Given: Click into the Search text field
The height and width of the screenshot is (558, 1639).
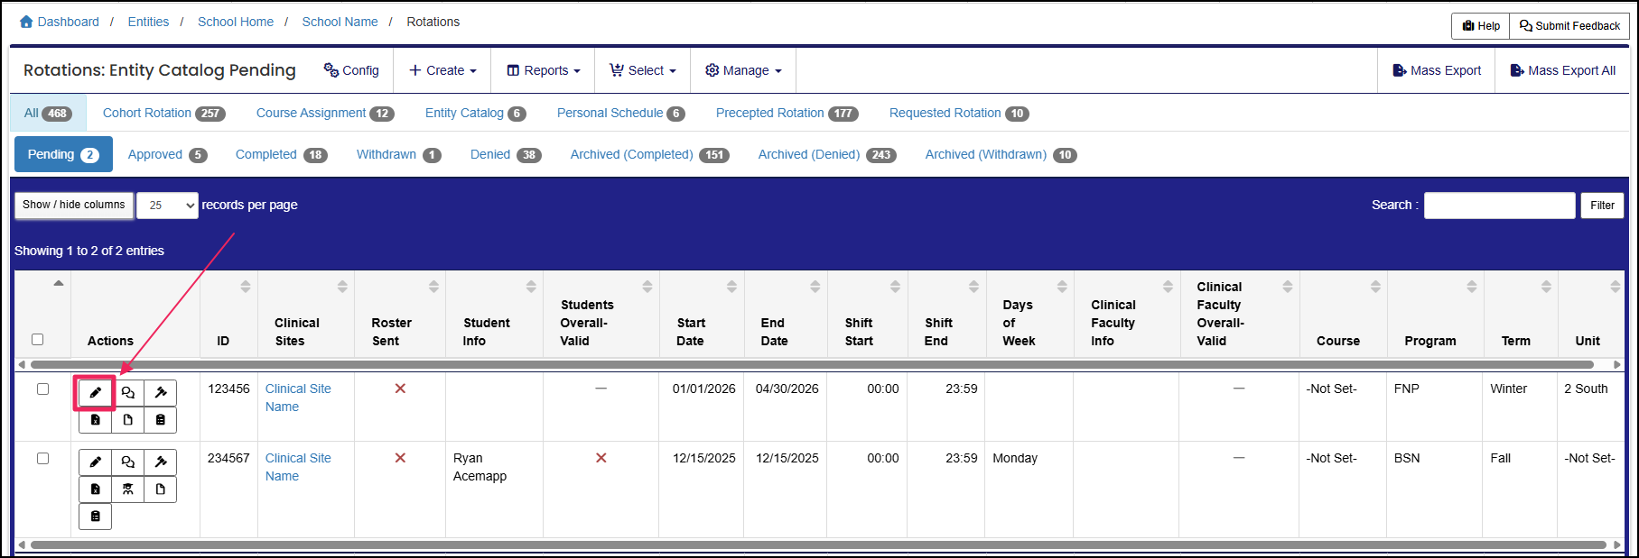Looking at the screenshot, I should [1499, 206].
